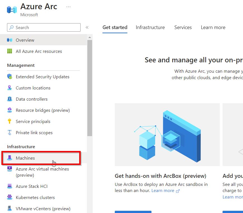
Task: Open VMware vCenters (preview)
Action: click(x=43, y=209)
